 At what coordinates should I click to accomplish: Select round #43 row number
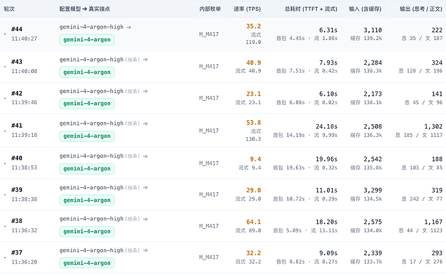point(17,61)
